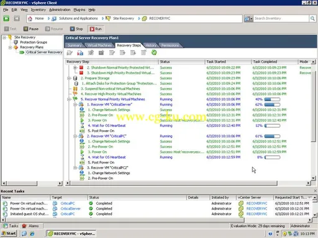Click the Windows Start button

pos(9,234)
